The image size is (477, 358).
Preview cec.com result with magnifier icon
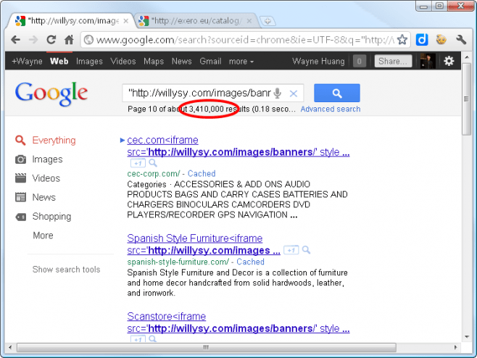[153, 164]
